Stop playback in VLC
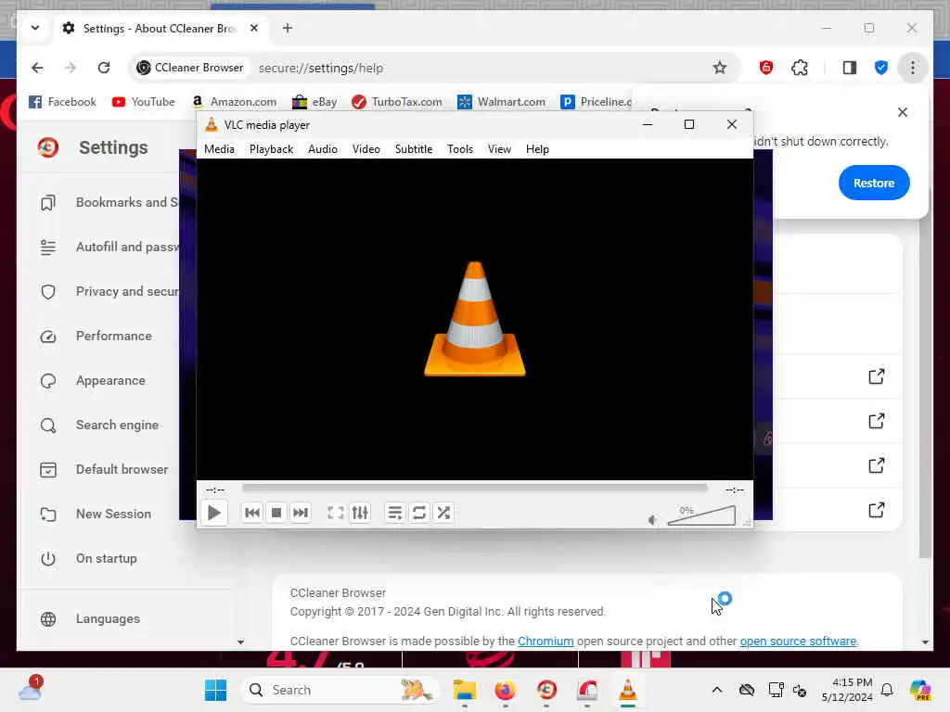 point(276,513)
